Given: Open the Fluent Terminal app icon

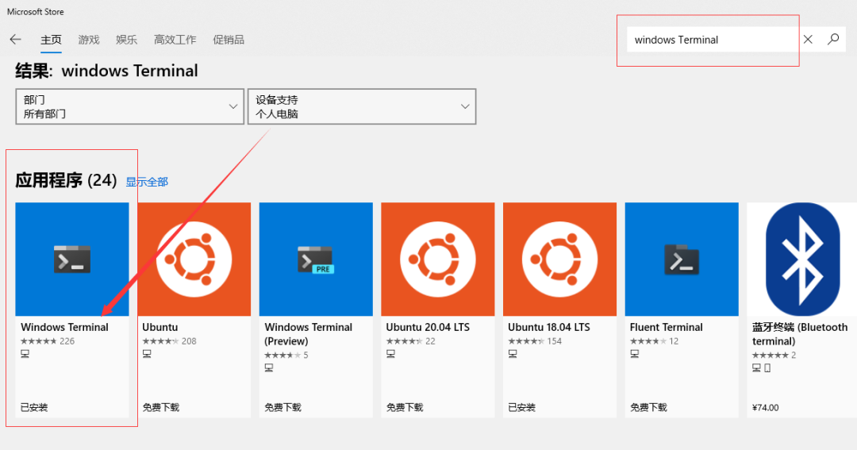Looking at the screenshot, I should coord(681,259).
